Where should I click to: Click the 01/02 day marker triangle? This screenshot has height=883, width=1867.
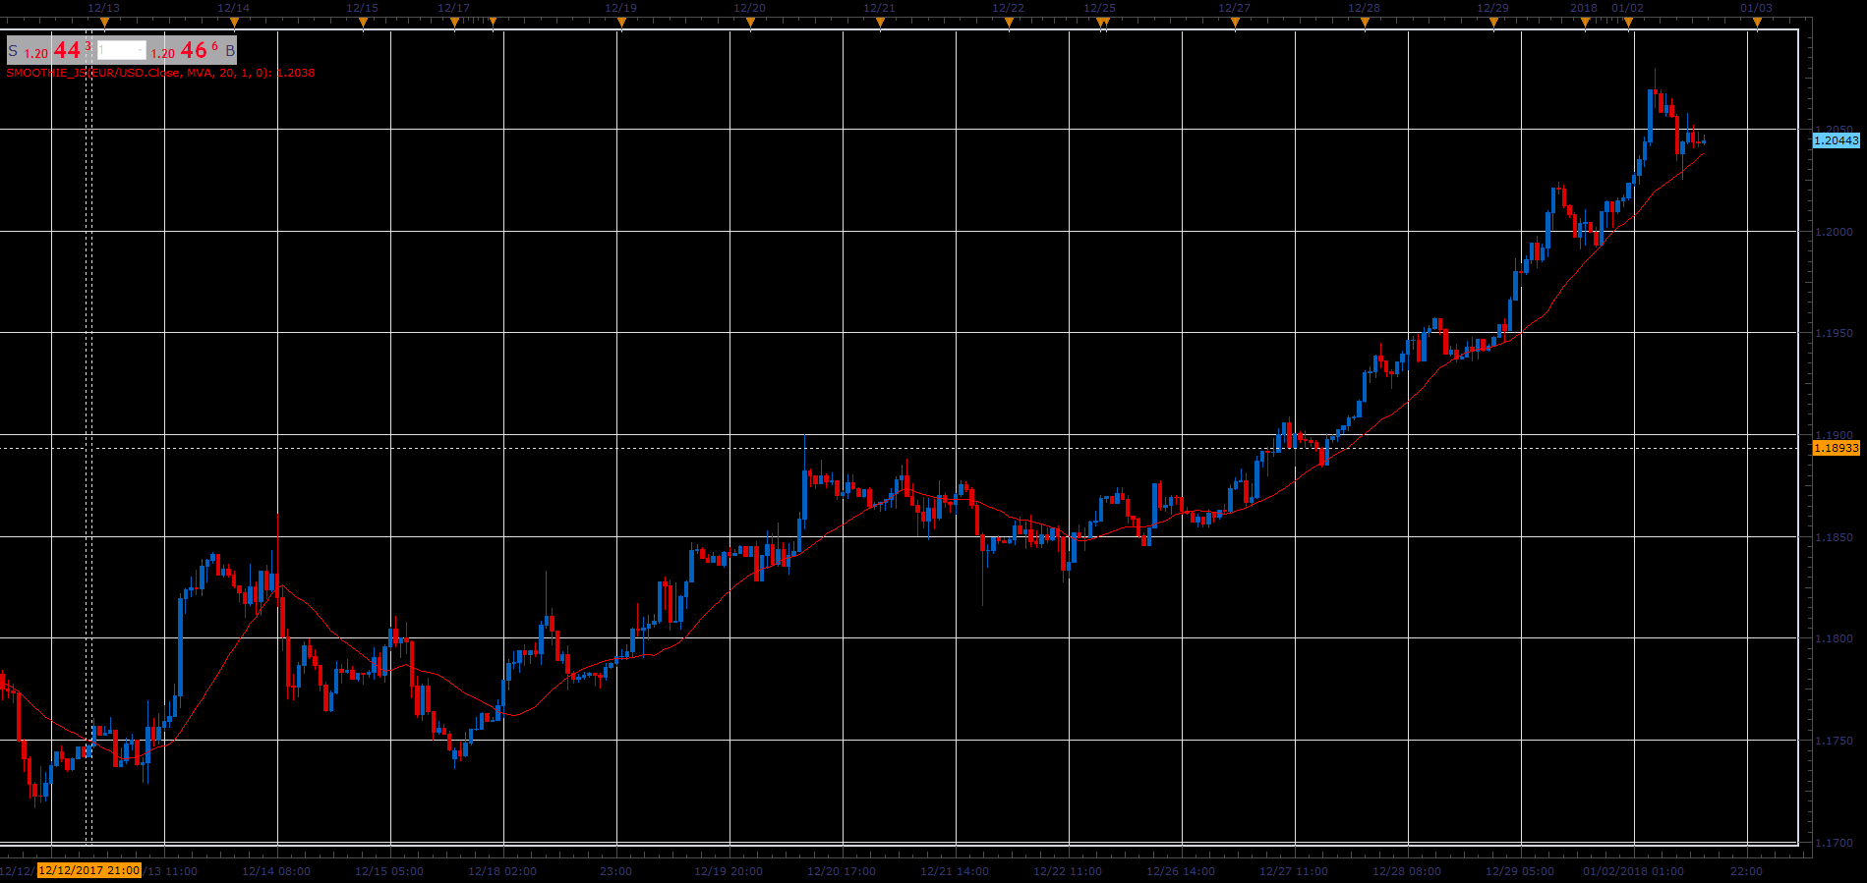tap(1628, 23)
